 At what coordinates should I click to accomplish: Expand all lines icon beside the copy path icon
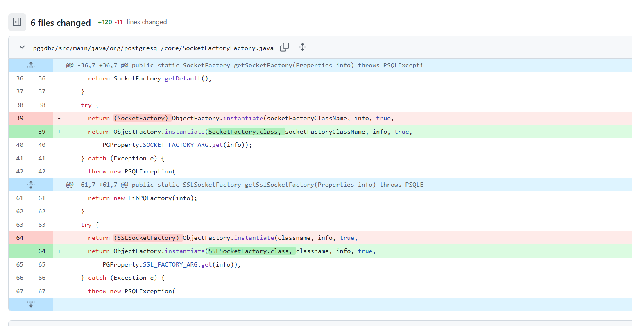[x=302, y=47]
